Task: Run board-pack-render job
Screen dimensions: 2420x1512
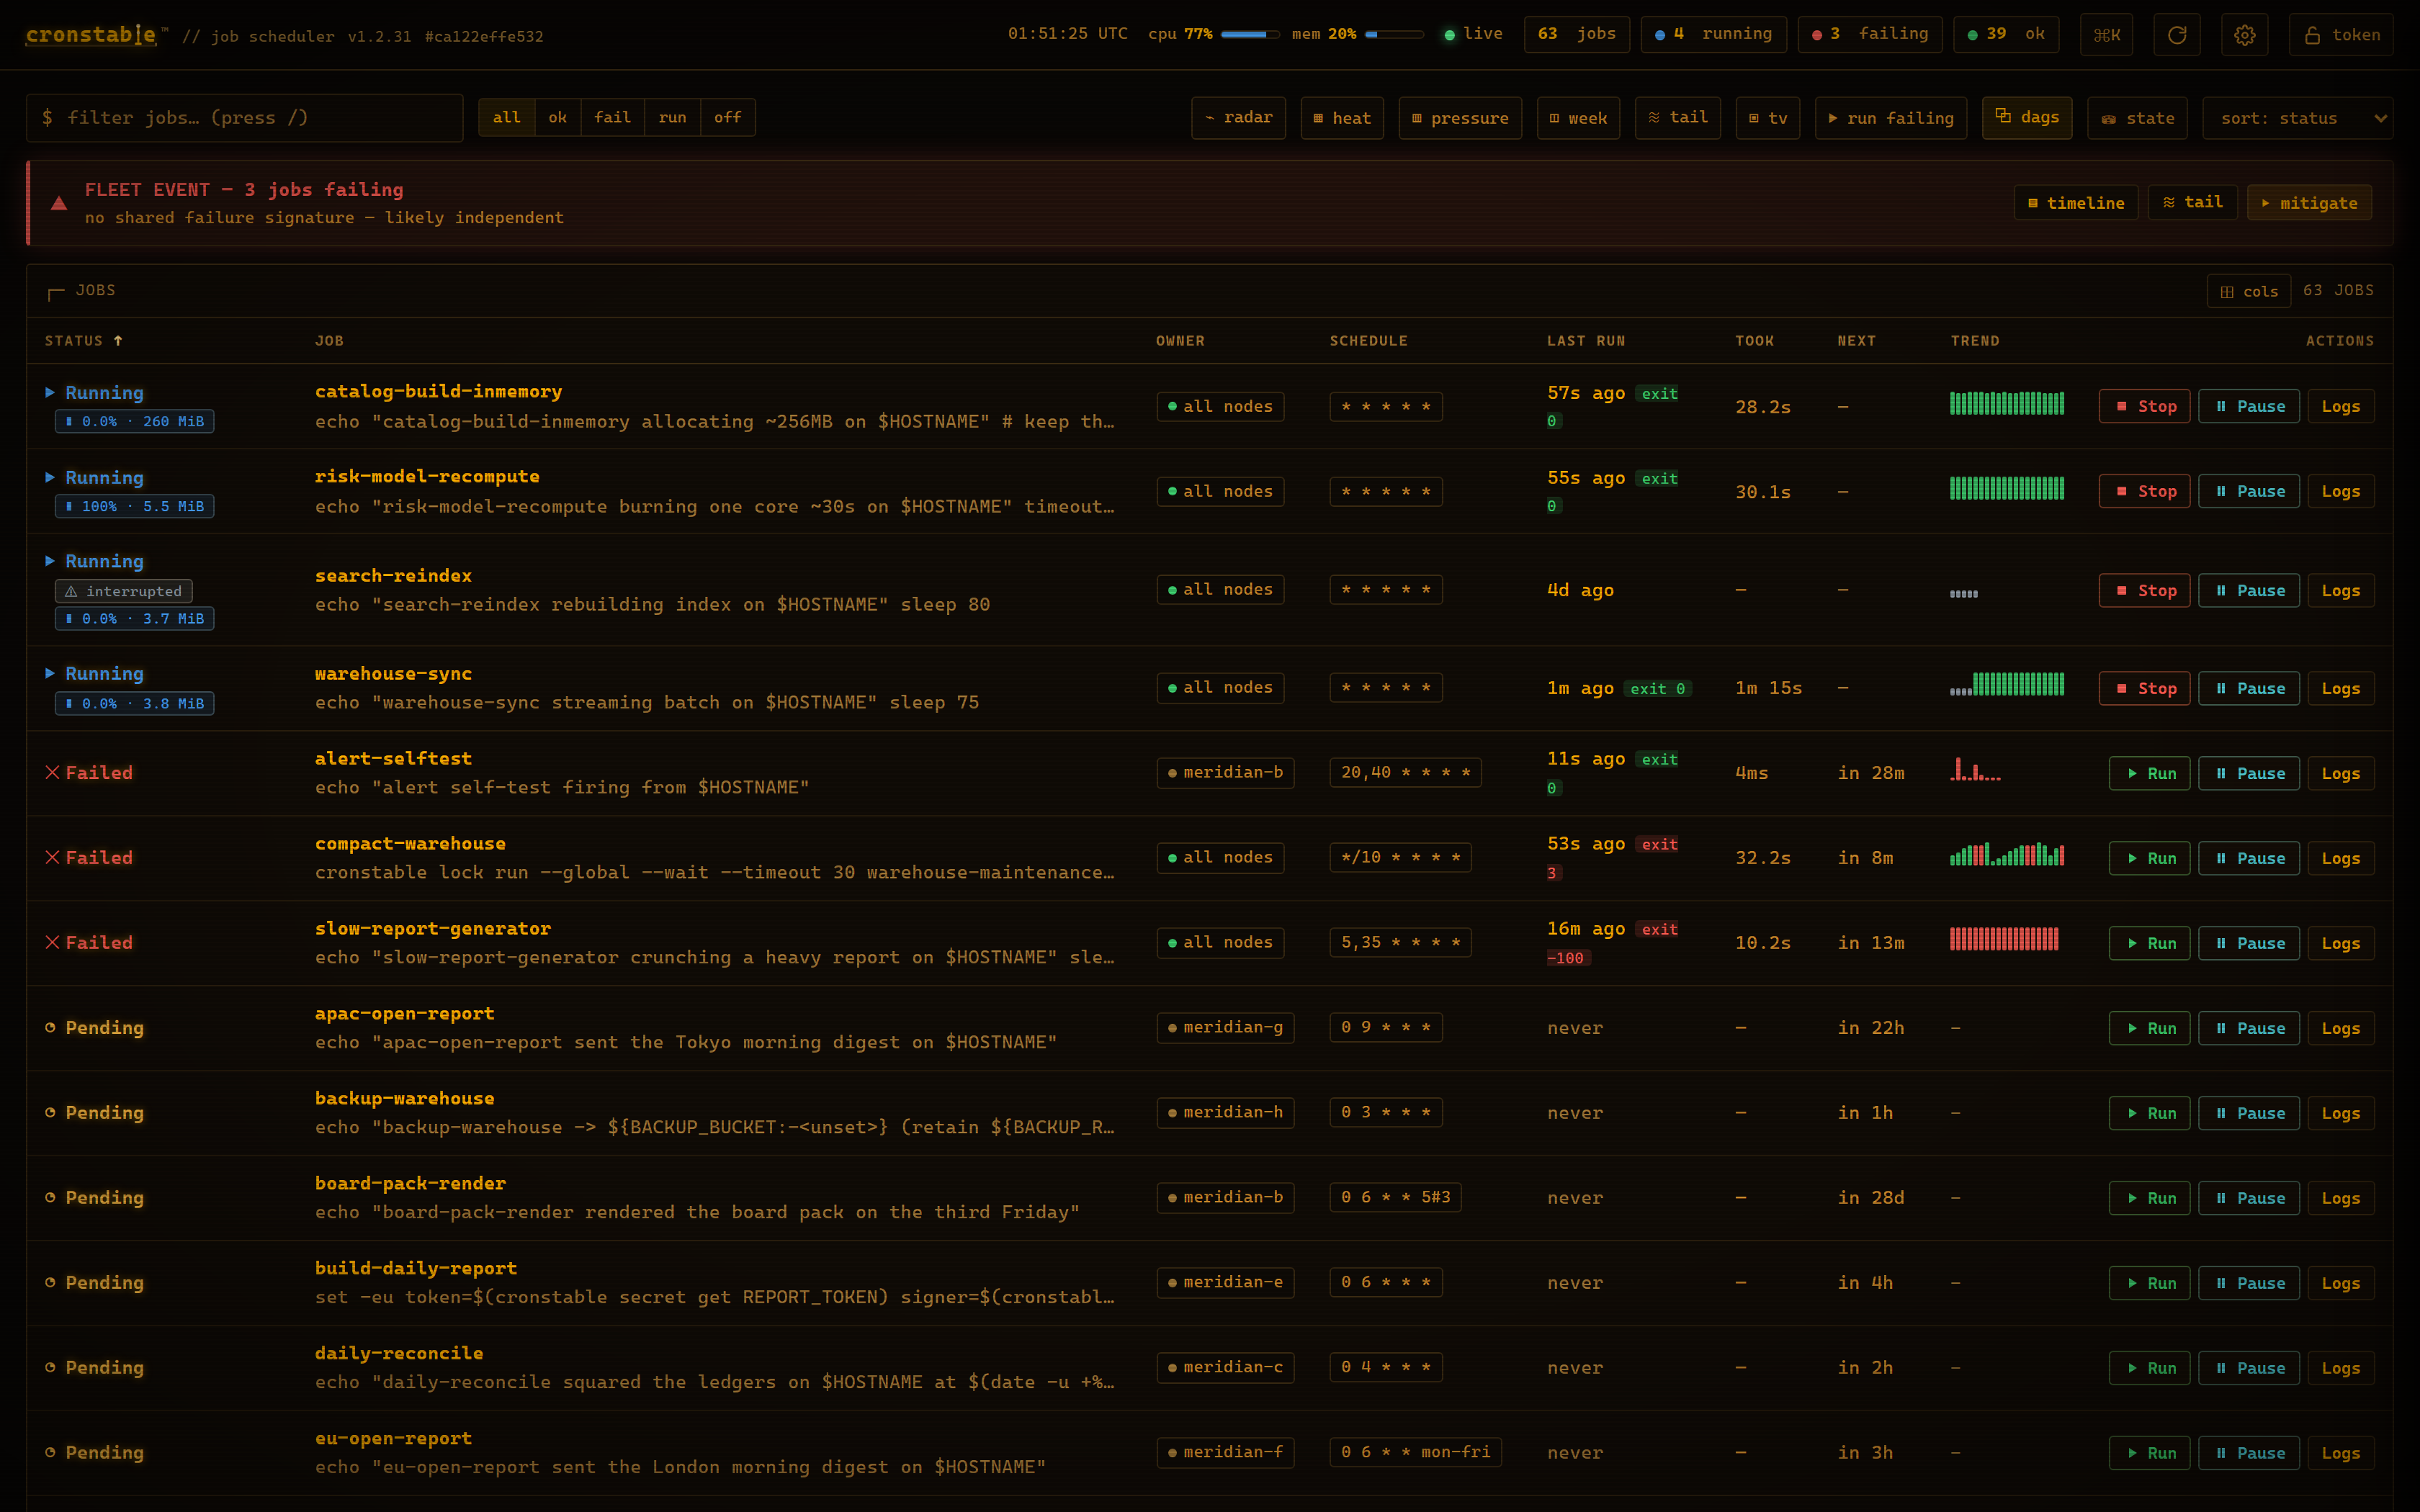Action: coord(2150,1199)
